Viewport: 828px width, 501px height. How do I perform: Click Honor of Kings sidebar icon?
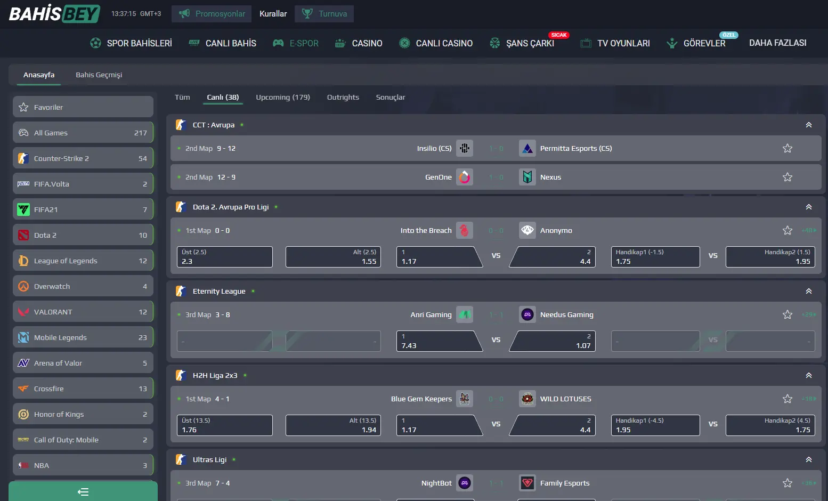pyautogui.click(x=23, y=414)
